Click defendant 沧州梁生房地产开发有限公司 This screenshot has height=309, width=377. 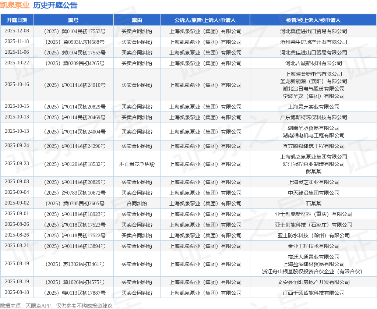[314, 42]
